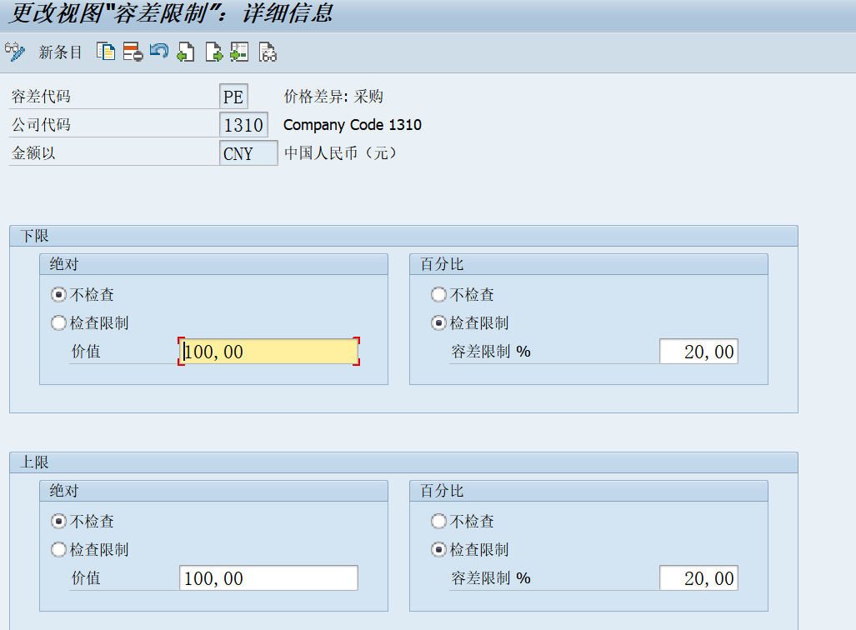Click the 公司代码 field 1310

coord(243,125)
